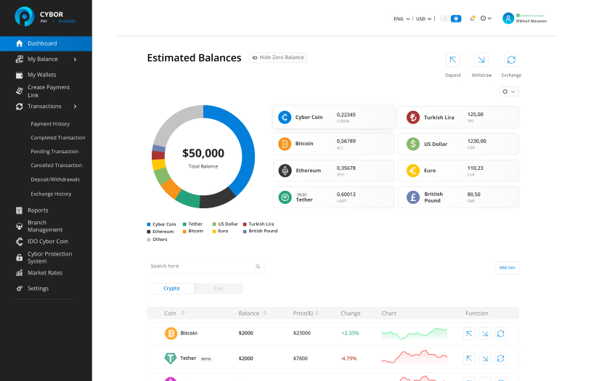Click the Bitcoin row price chart

point(414,334)
